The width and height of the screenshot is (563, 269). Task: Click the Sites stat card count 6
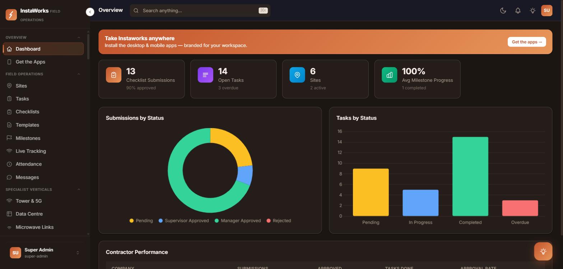[x=313, y=71]
